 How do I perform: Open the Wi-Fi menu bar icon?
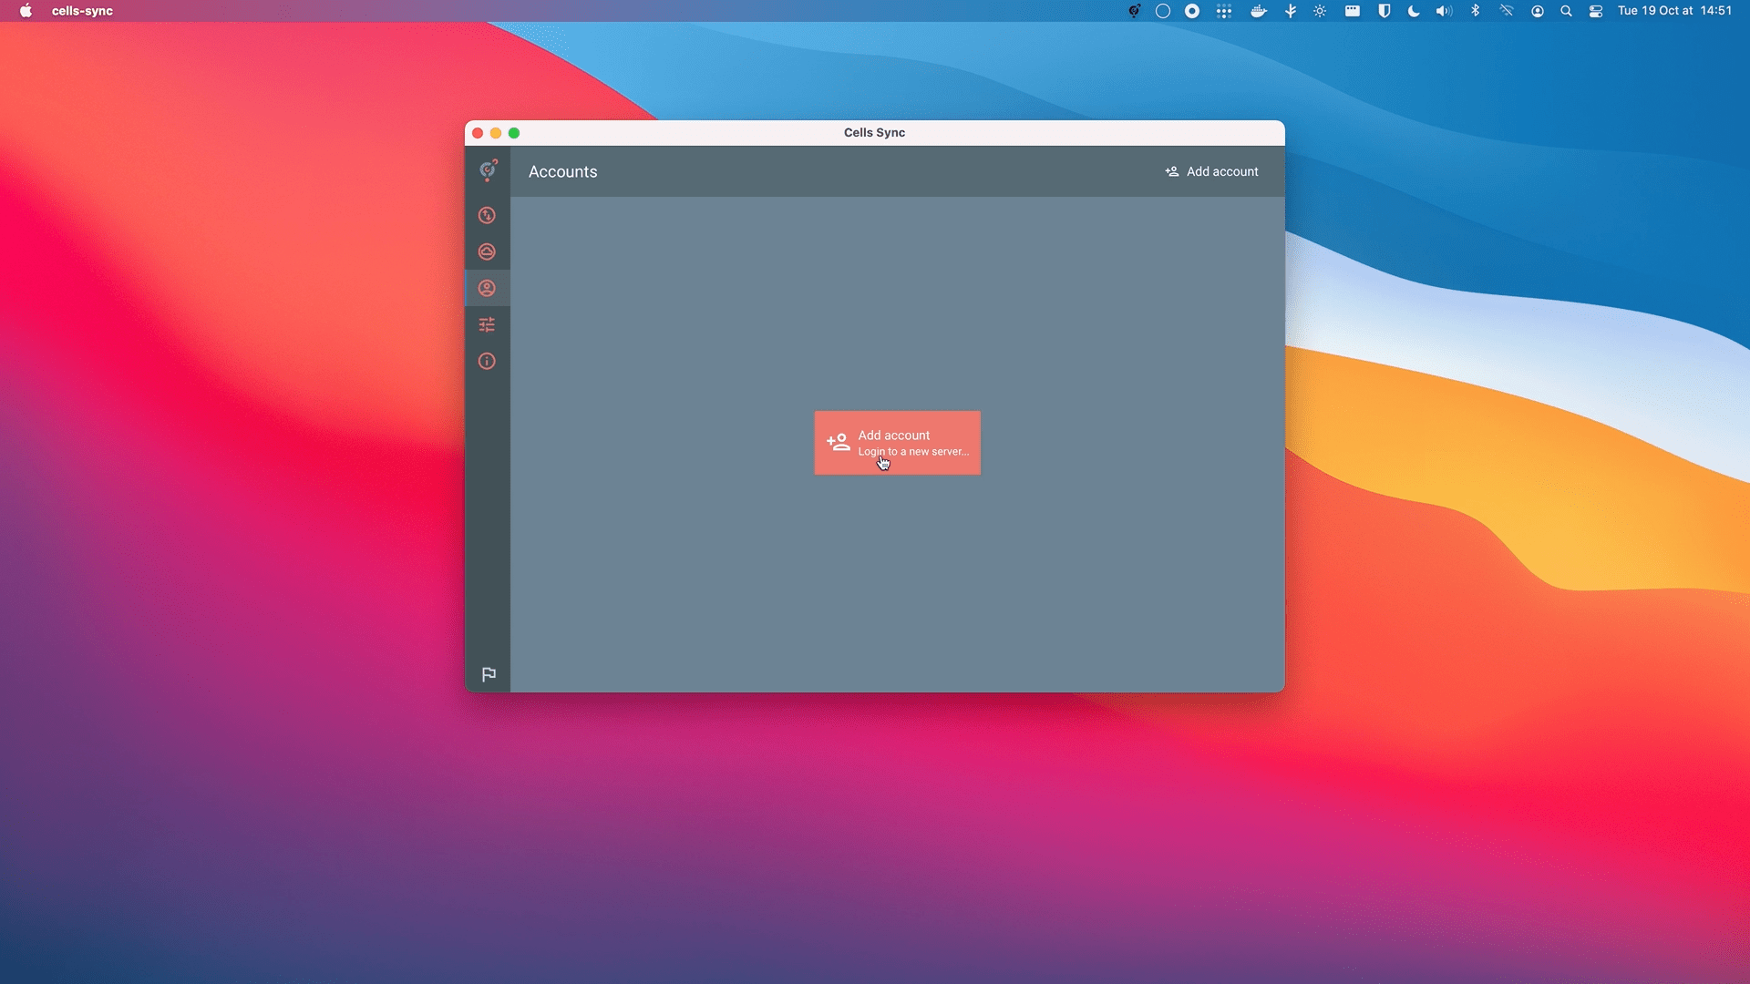pos(1507,11)
